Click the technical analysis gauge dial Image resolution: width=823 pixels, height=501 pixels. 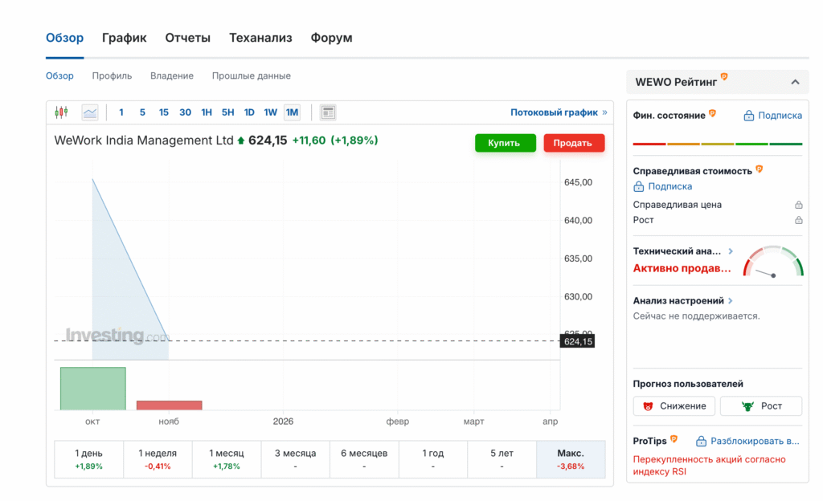[772, 263]
